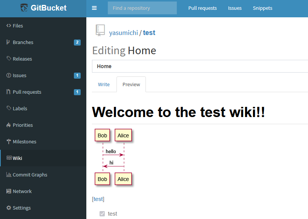Switch to the Write tab
The height and width of the screenshot is (219, 308).
pos(104,85)
